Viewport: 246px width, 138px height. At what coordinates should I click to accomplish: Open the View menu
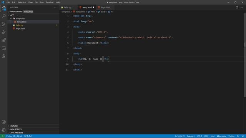(x=30, y=2)
